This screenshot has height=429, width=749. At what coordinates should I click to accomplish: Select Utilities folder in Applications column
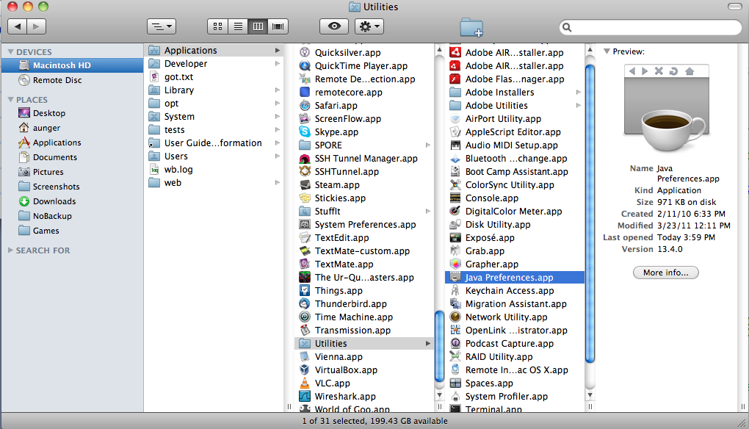pos(364,344)
